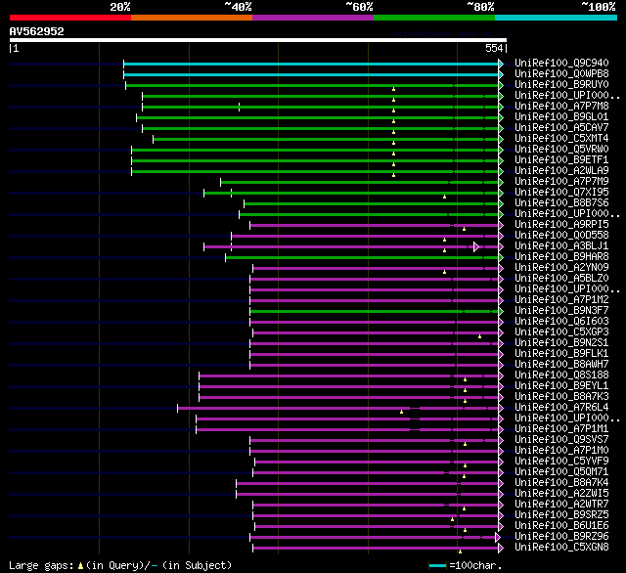Click the UniRef100_A7P1M2 label
The width and height of the screenshot is (626, 573).
click(x=561, y=300)
